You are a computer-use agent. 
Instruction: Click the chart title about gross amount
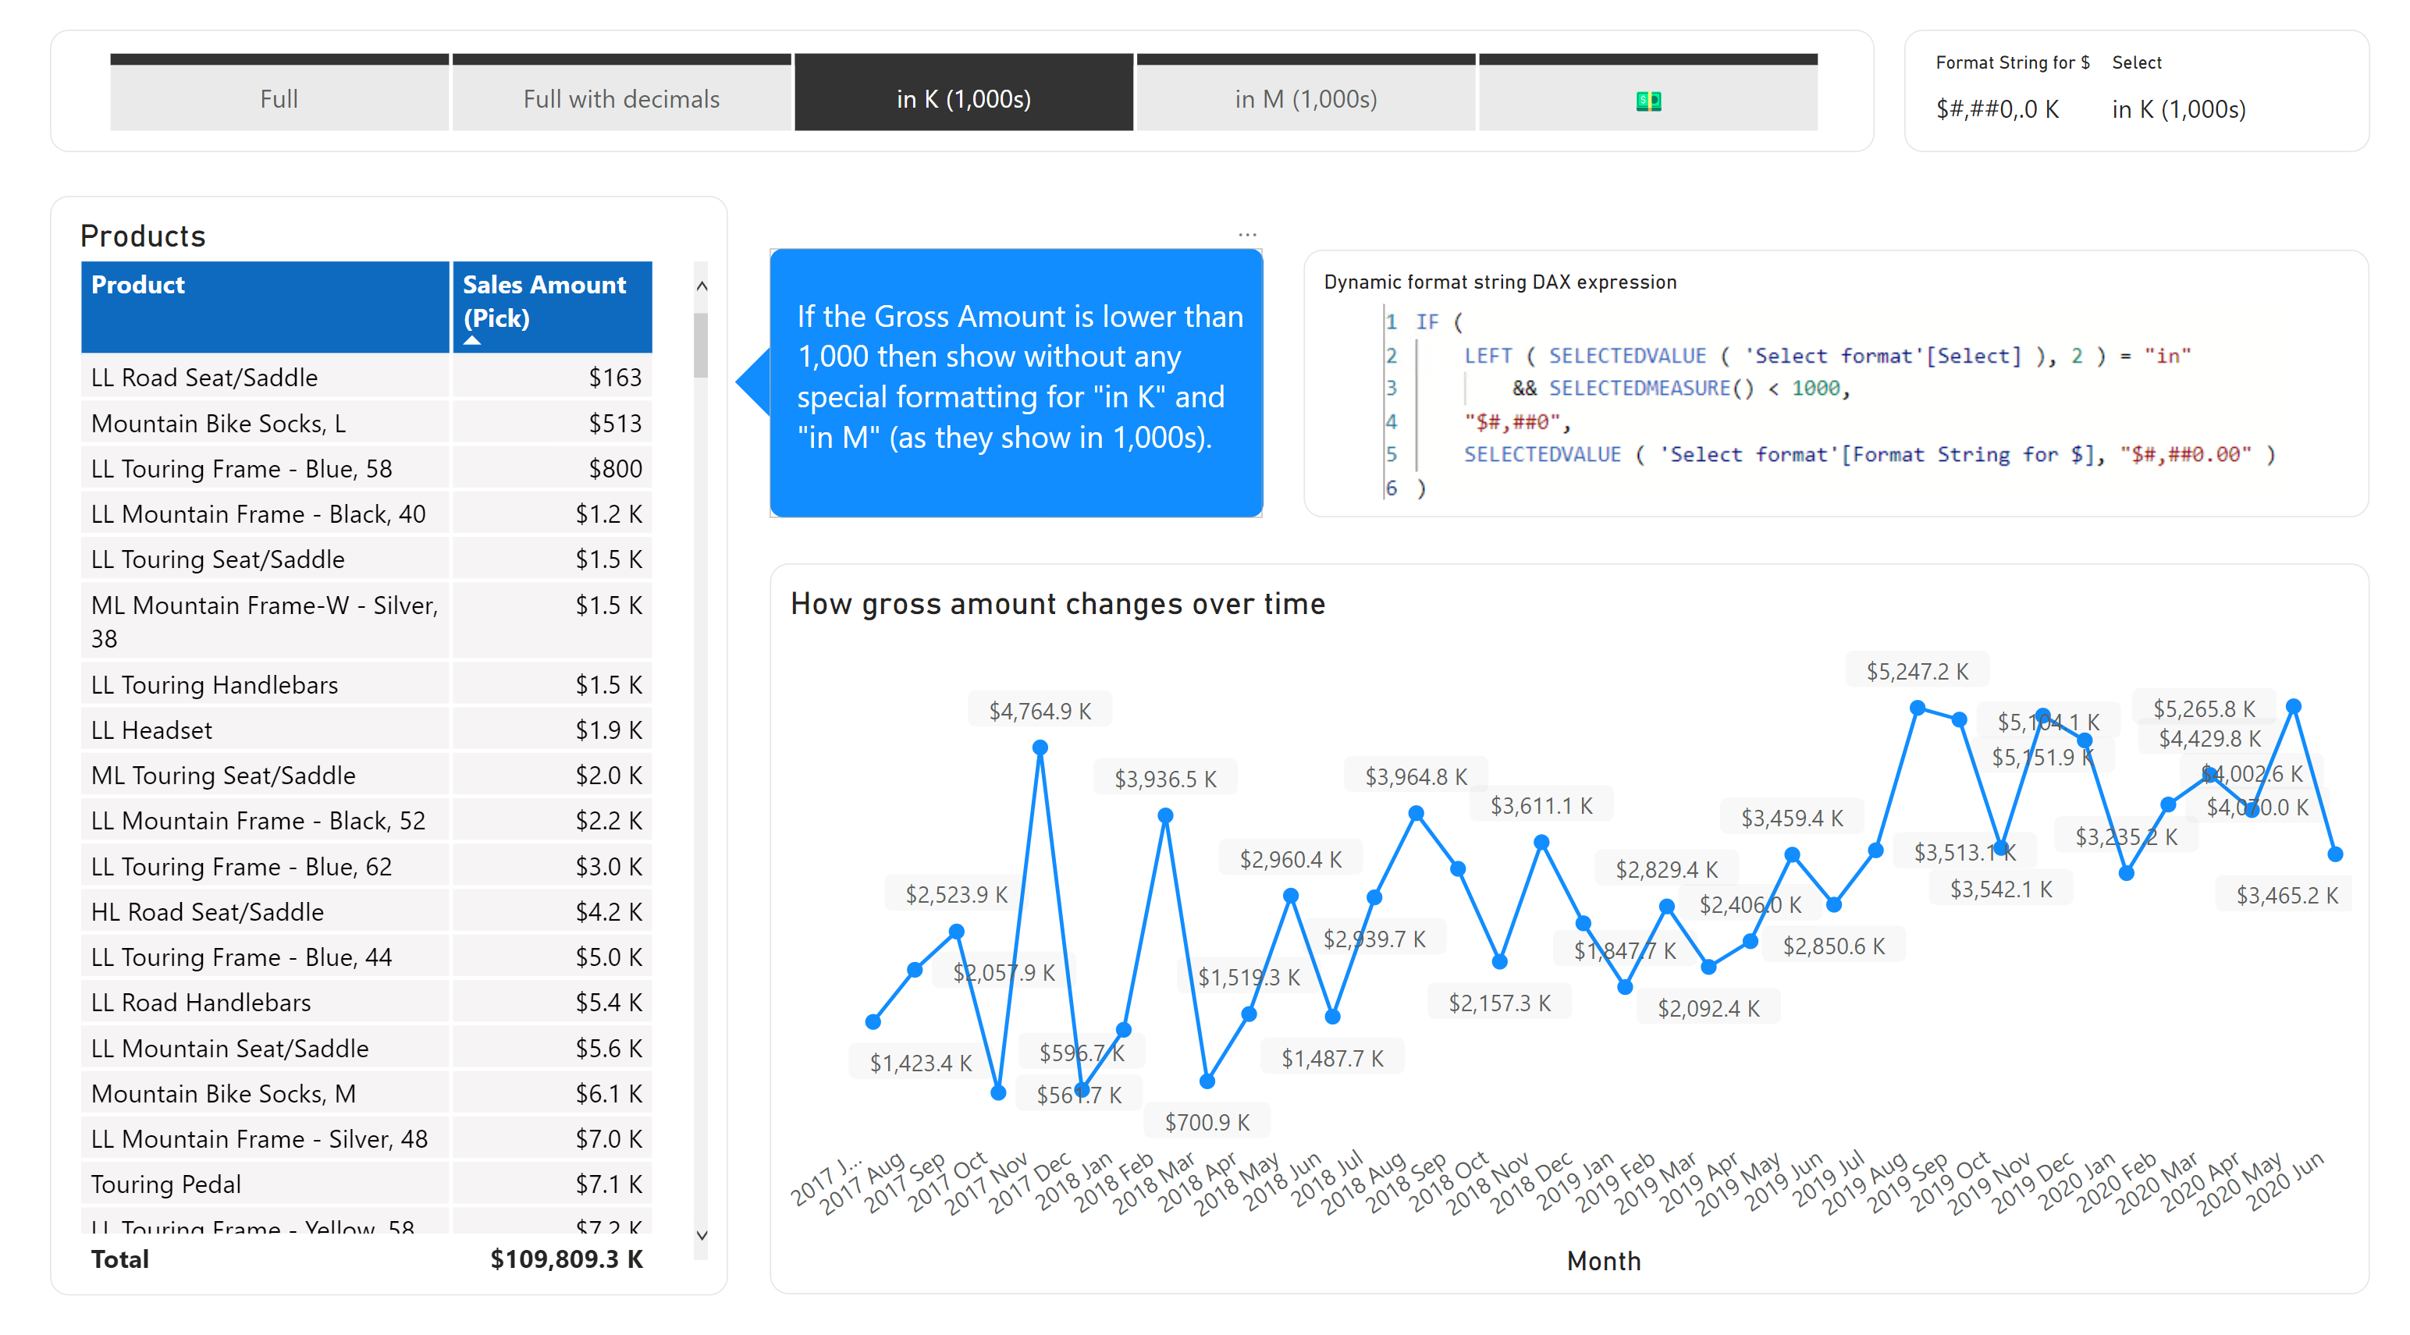point(1057,603)
